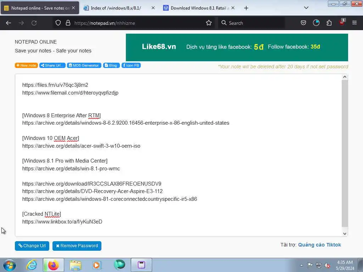Screen dimensions: 363x272
Task: Launch Internet Explorer from the taskbar
Action: pyautogui.click(x=32, y=265)
